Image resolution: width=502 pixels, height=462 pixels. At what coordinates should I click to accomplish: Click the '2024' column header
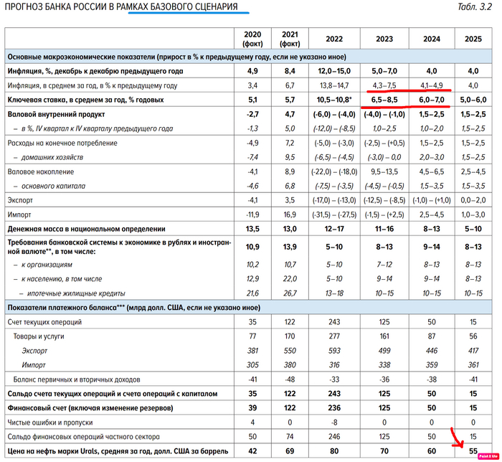coord(432,39)
